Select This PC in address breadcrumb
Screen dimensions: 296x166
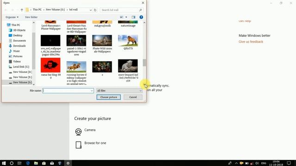[37, 10]
